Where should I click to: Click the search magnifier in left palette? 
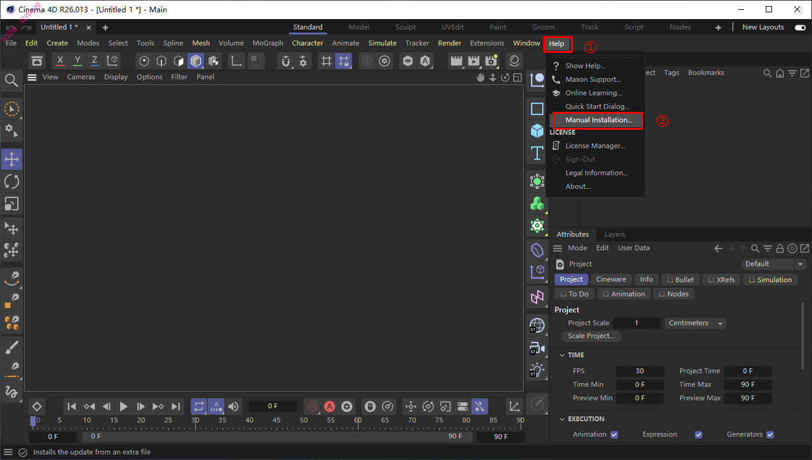tap(11, 81)
